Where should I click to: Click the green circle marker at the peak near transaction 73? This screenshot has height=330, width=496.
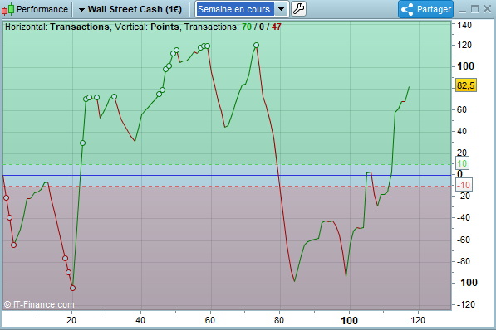tap(256, 45)
